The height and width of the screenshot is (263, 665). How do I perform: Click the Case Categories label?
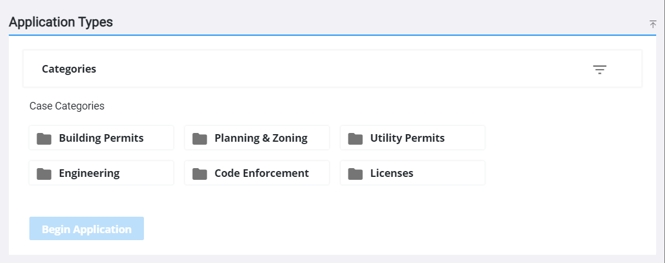click(66, 105)
